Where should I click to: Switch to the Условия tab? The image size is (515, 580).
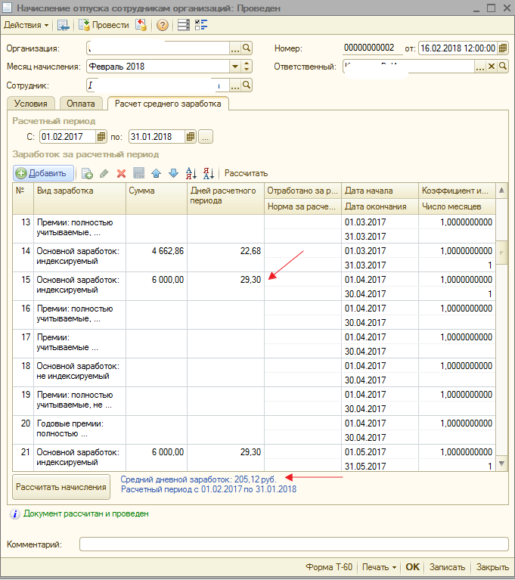coord(29,104)
